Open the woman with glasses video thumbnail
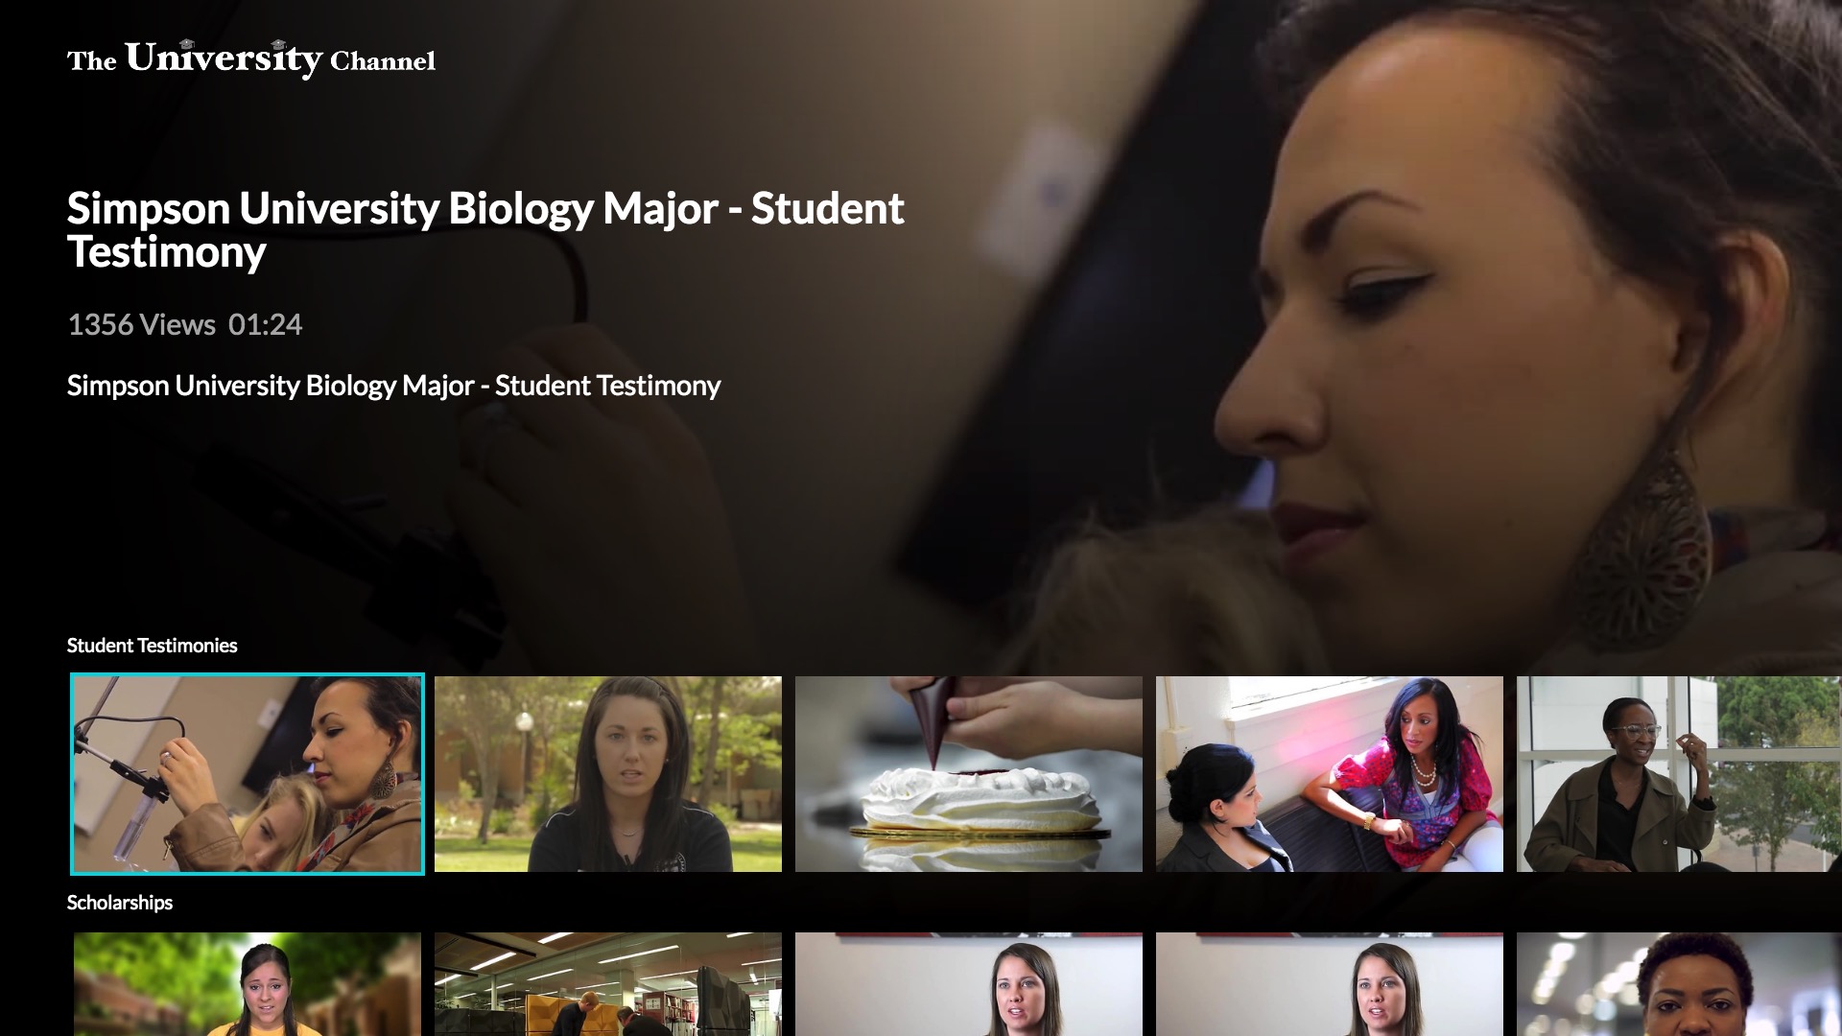The height and width of the screenshot is (1036, 1842). click(1679, 774)
